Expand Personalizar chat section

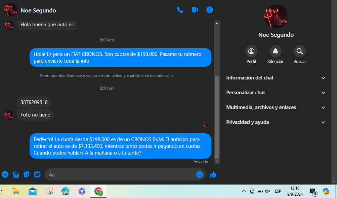coord(276,93)
